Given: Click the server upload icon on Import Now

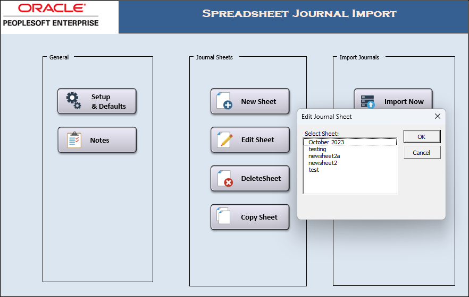Looking at the screenshot, I should (x=367, y=102).
